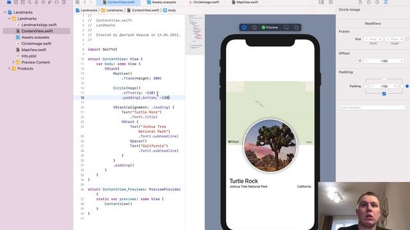Go back with the left arrow
Screen dimensions: 410x230
click(85, 2)
